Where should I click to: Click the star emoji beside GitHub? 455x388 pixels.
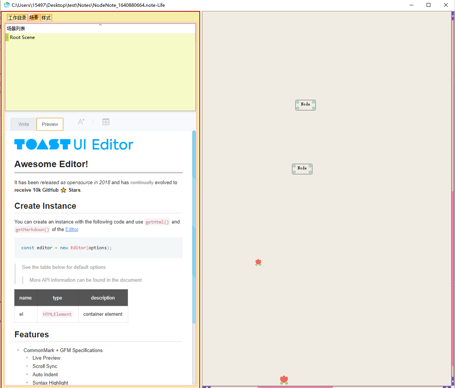point(64,190)
